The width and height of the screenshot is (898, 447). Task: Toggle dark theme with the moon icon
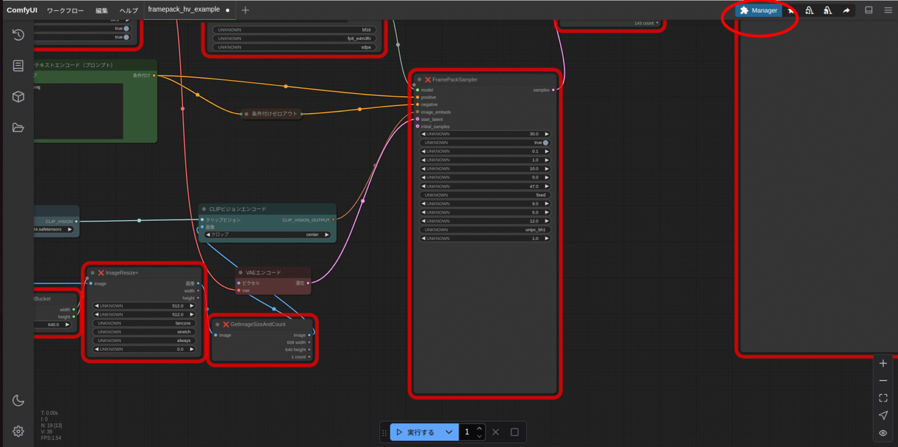(x=18, y=400)
